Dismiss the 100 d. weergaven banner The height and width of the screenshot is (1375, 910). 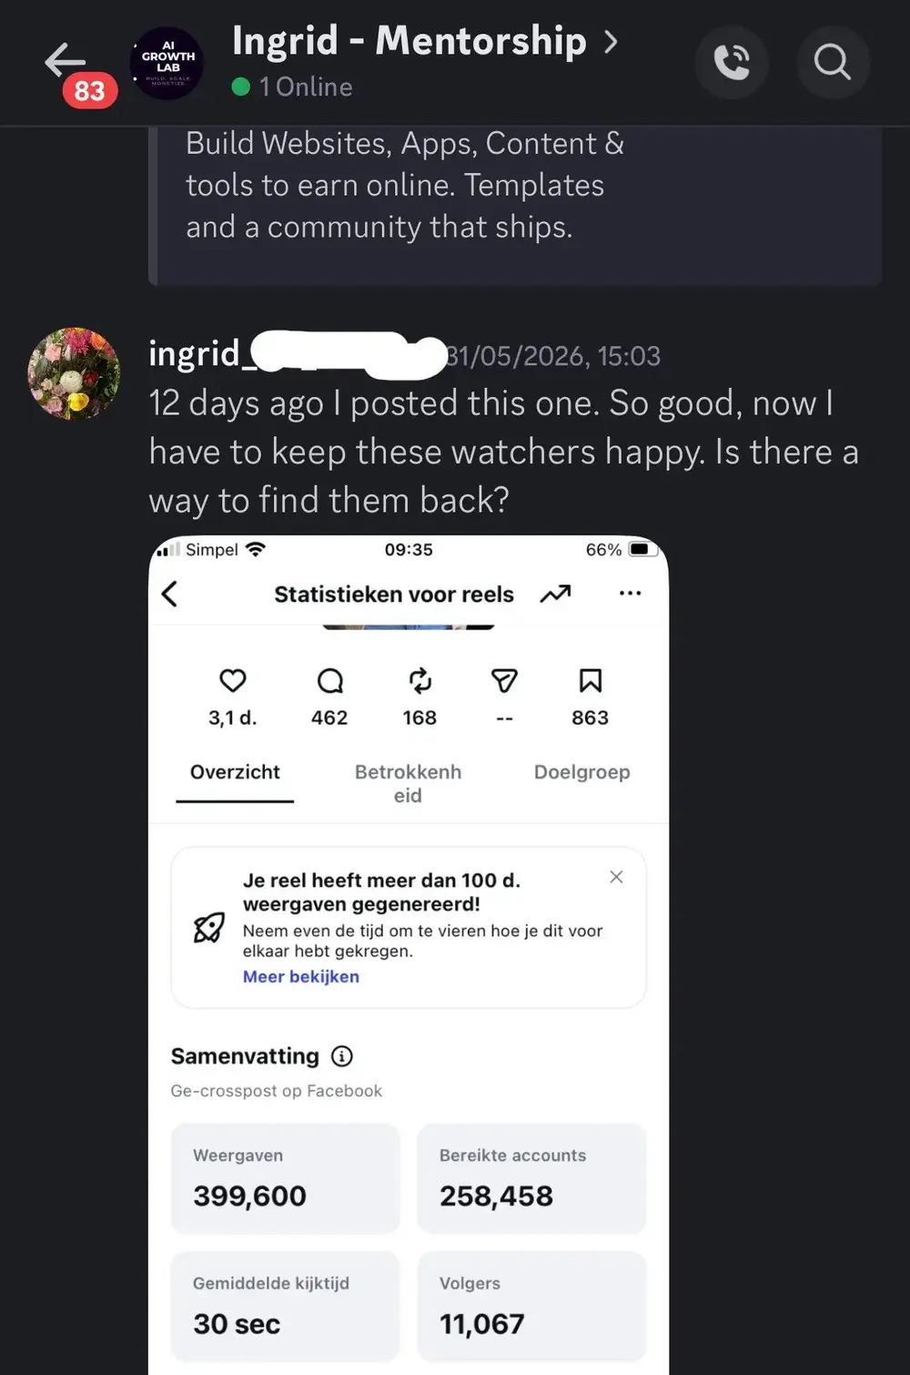click(x=616, y=877)
